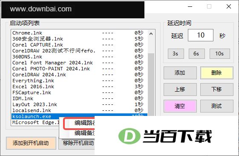239x156 pixels.
Task: Focus the 延迟 seconds input field
Action: [201, 35]
